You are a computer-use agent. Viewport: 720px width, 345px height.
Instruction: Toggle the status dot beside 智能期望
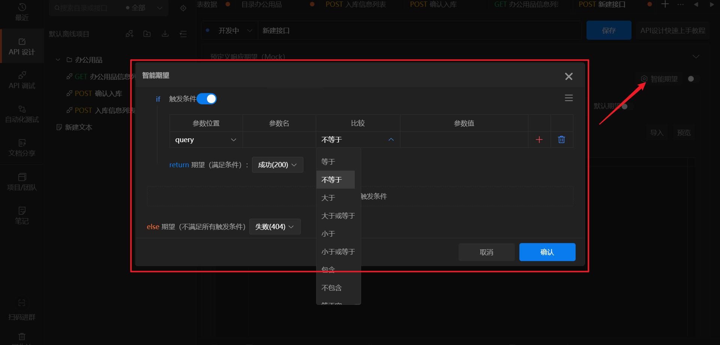(x=691, y=79)
